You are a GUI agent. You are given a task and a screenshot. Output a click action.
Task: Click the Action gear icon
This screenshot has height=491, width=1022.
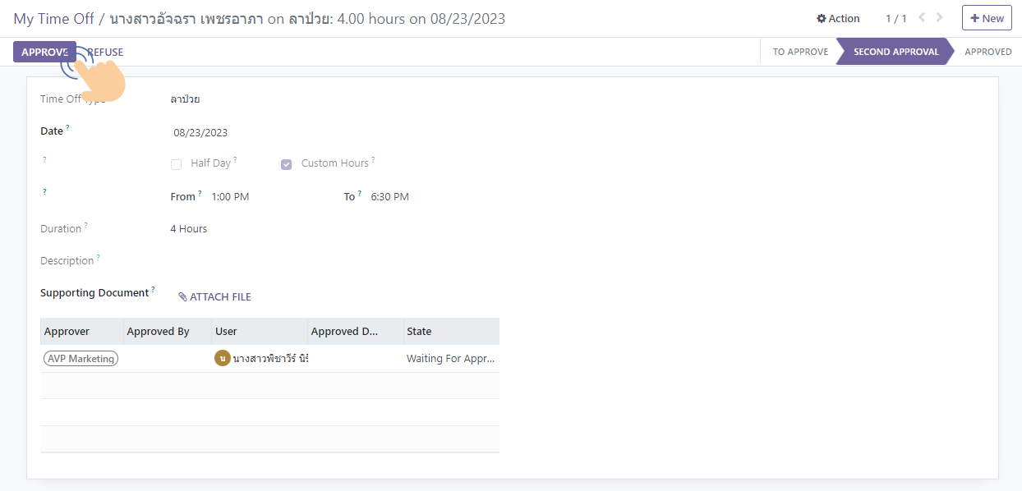tap(822, 19)
